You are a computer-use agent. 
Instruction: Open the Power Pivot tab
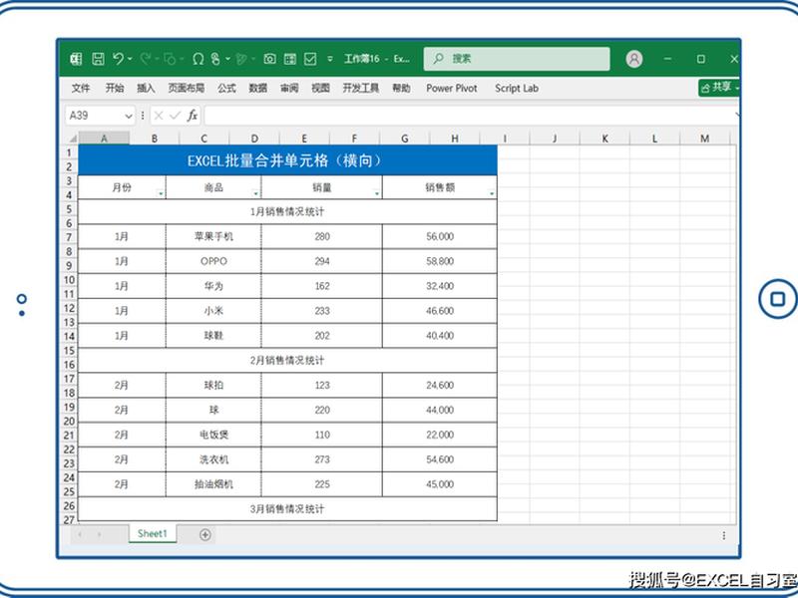coord(452,88)
